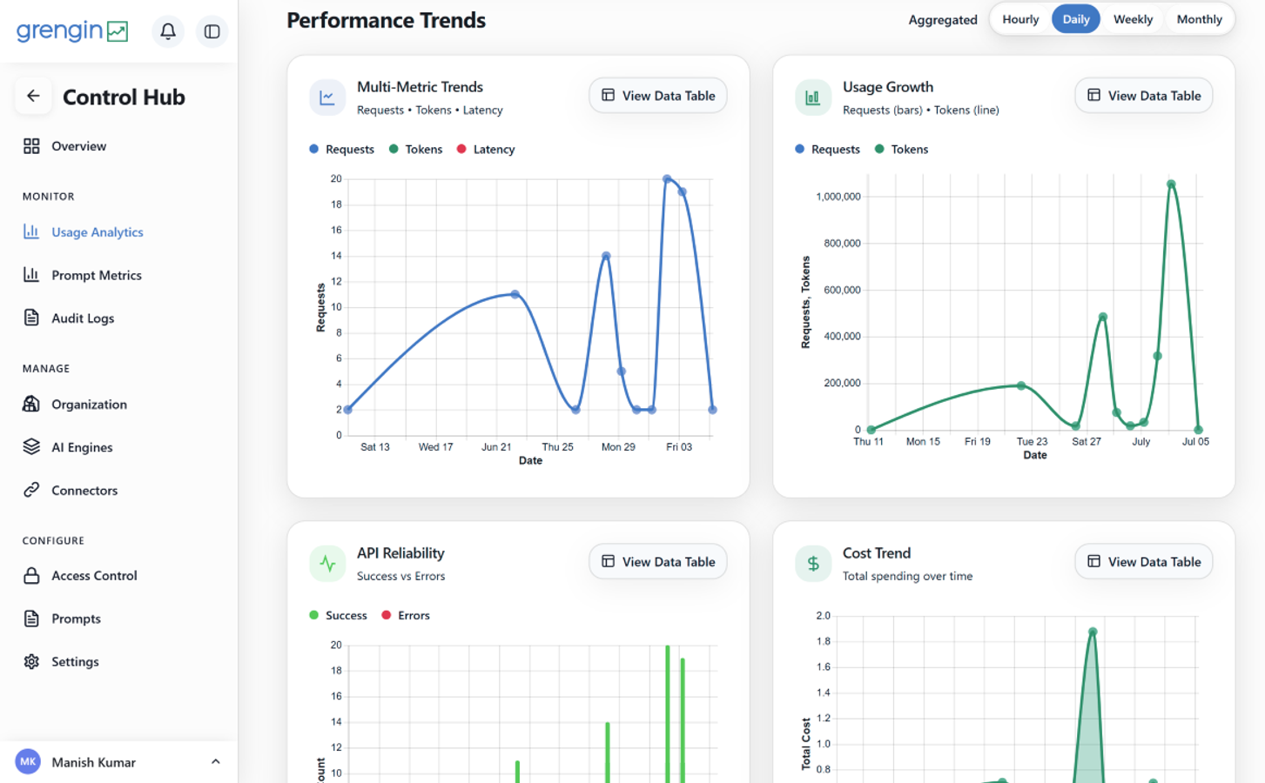The image size is (1265, 783).
Task: Click the Jun 21 data point at 11 requests
Action: pos(515,295)
